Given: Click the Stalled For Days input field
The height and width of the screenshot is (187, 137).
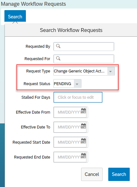Looking at the screenshot, I should click(x=78, y=97).
